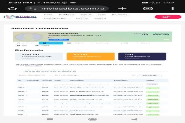Open the tab switcher showing 60 tabs

tap(147, 8)
